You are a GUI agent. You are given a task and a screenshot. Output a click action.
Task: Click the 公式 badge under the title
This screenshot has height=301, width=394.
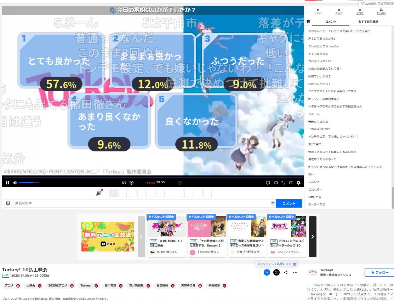click(6, 276)
